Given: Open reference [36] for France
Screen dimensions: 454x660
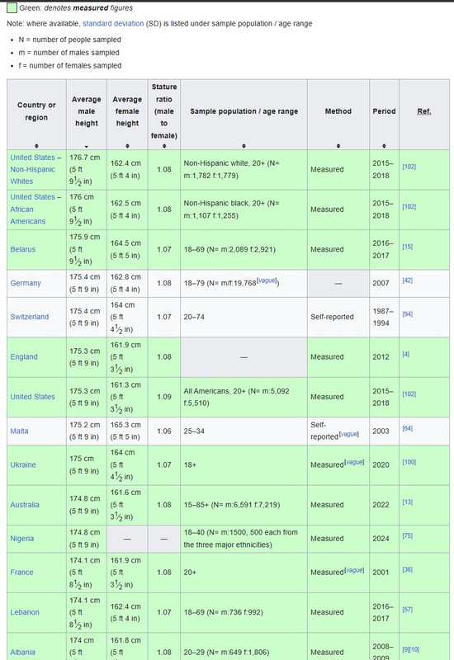Looking at the screenshot, I should coord(407,569).
